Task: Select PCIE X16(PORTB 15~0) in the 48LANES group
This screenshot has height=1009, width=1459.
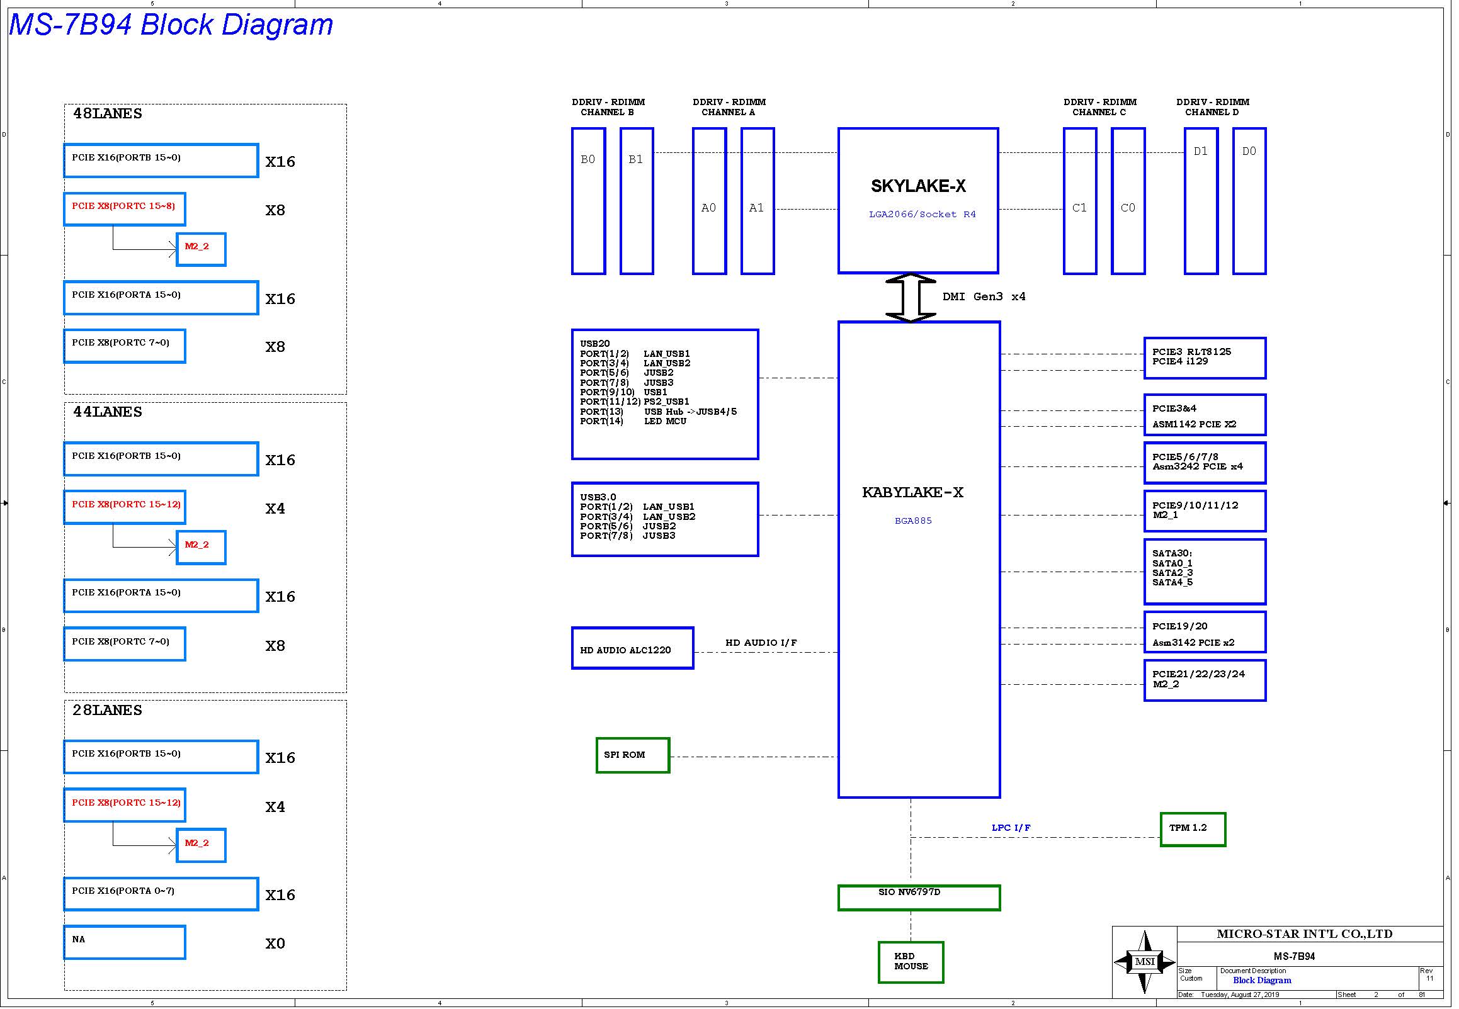Action: [161, 161]
